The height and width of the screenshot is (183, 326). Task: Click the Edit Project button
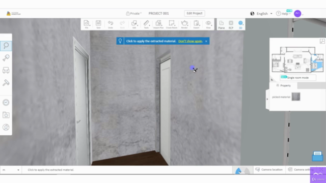click(x=195, y=13)
